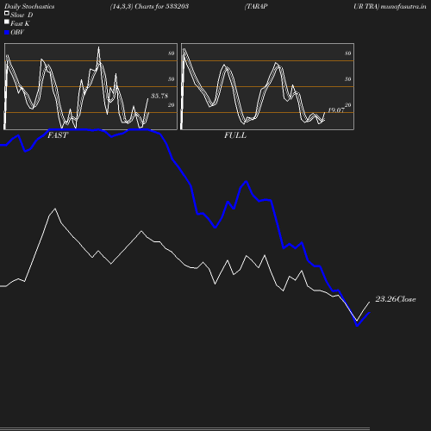Click the 50 level label in FULL chart

348,79
